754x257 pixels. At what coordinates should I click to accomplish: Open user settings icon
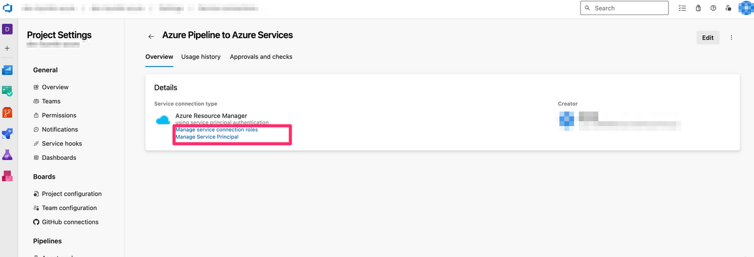pos(728,8)
